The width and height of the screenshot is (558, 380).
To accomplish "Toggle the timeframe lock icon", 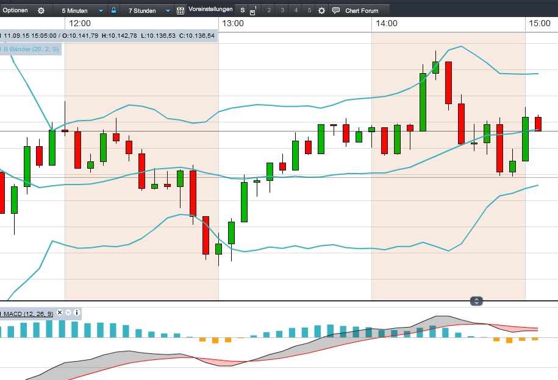I will (113, 10).
